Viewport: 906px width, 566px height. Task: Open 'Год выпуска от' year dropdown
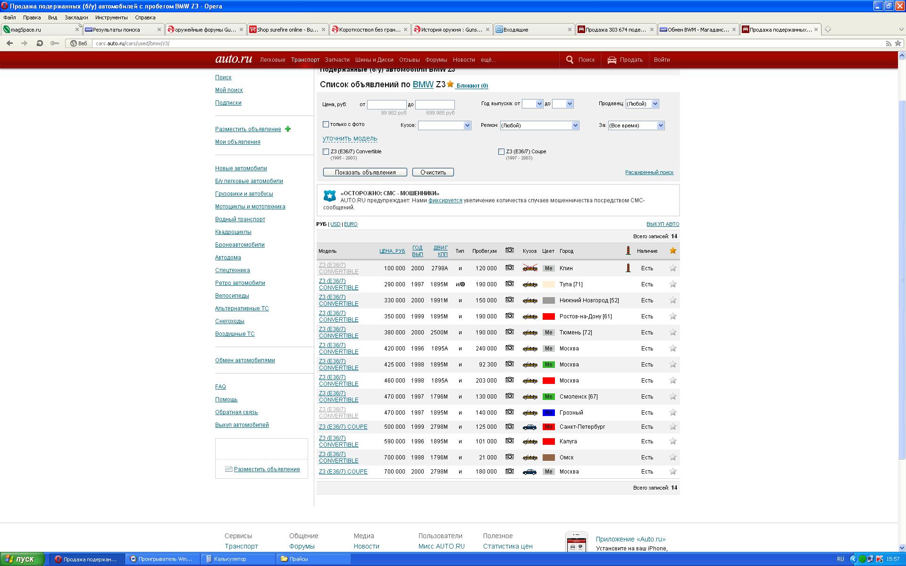click(532, 104)
